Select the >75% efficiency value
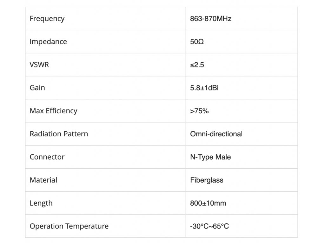Image resolution: width=325 pixels, height=243 pixels. [x=199, y=111]
